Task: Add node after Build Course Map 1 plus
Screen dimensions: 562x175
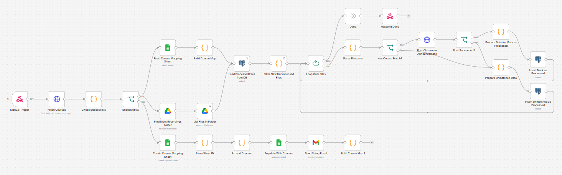Action: pyautogui.click(x=371, y=143)
